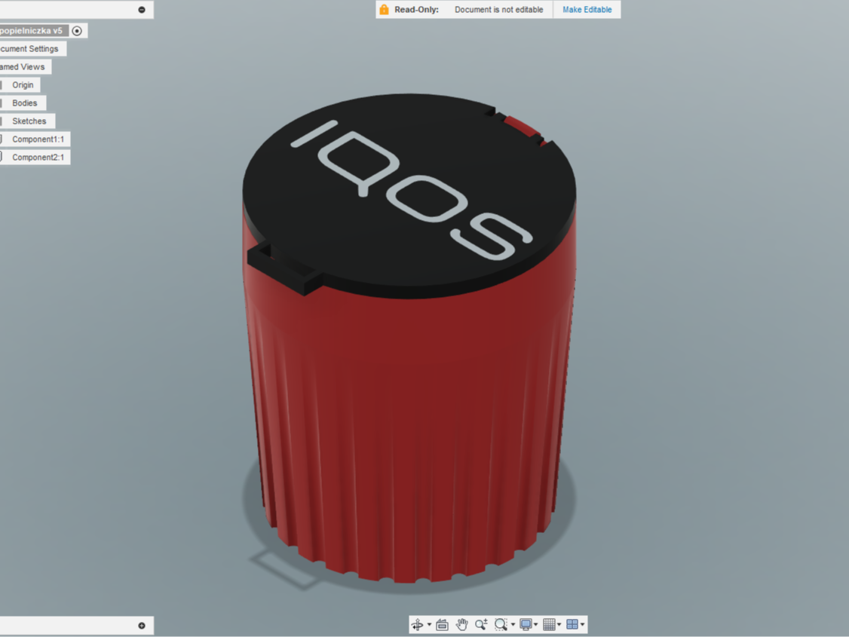Screen dimensions: 849x637
Task: Expand the Grid and Snaps dropdown arrow
Action: point(559,624)
